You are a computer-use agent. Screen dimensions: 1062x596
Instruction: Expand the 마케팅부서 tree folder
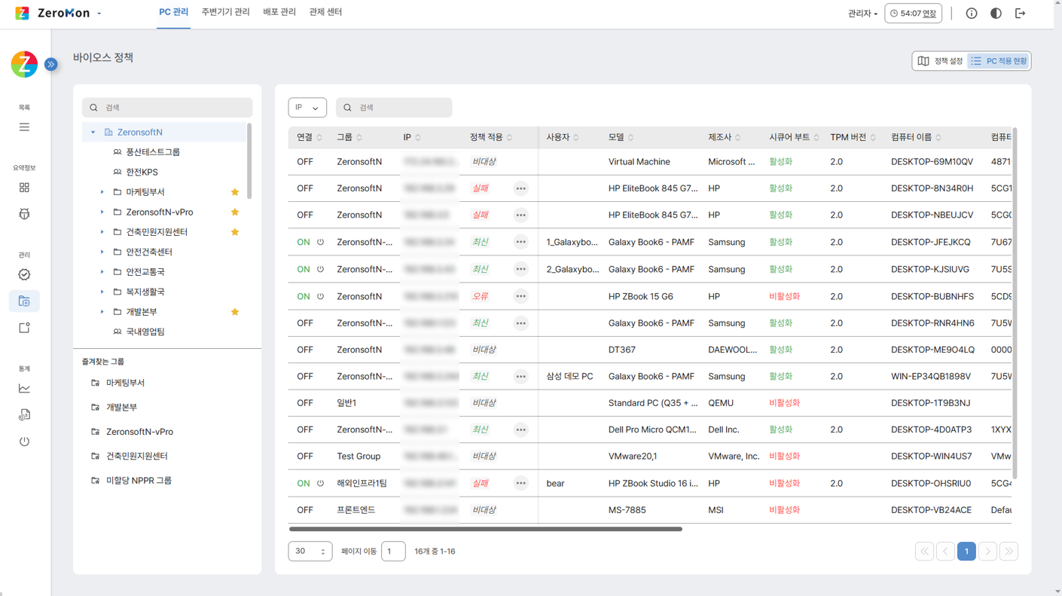click(102, 192)
